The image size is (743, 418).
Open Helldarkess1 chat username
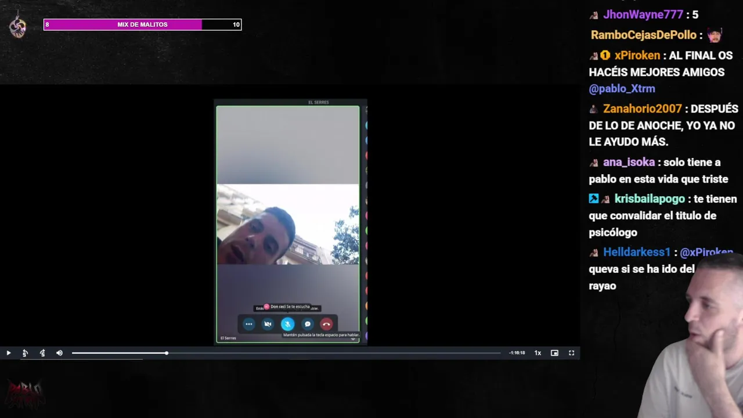pos(637,252)
